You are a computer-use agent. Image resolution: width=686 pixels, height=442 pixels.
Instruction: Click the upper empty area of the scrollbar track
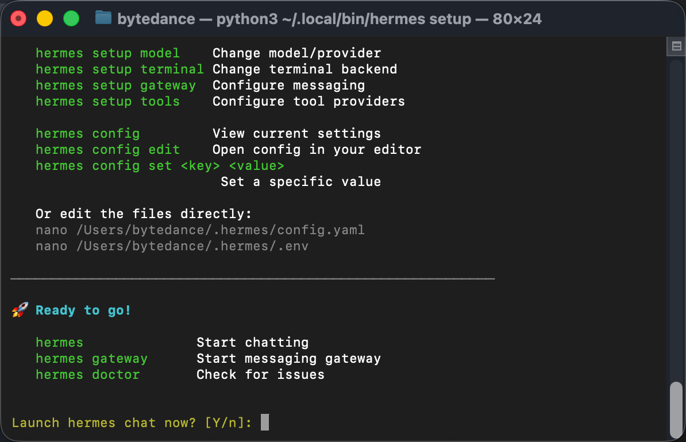676,172
